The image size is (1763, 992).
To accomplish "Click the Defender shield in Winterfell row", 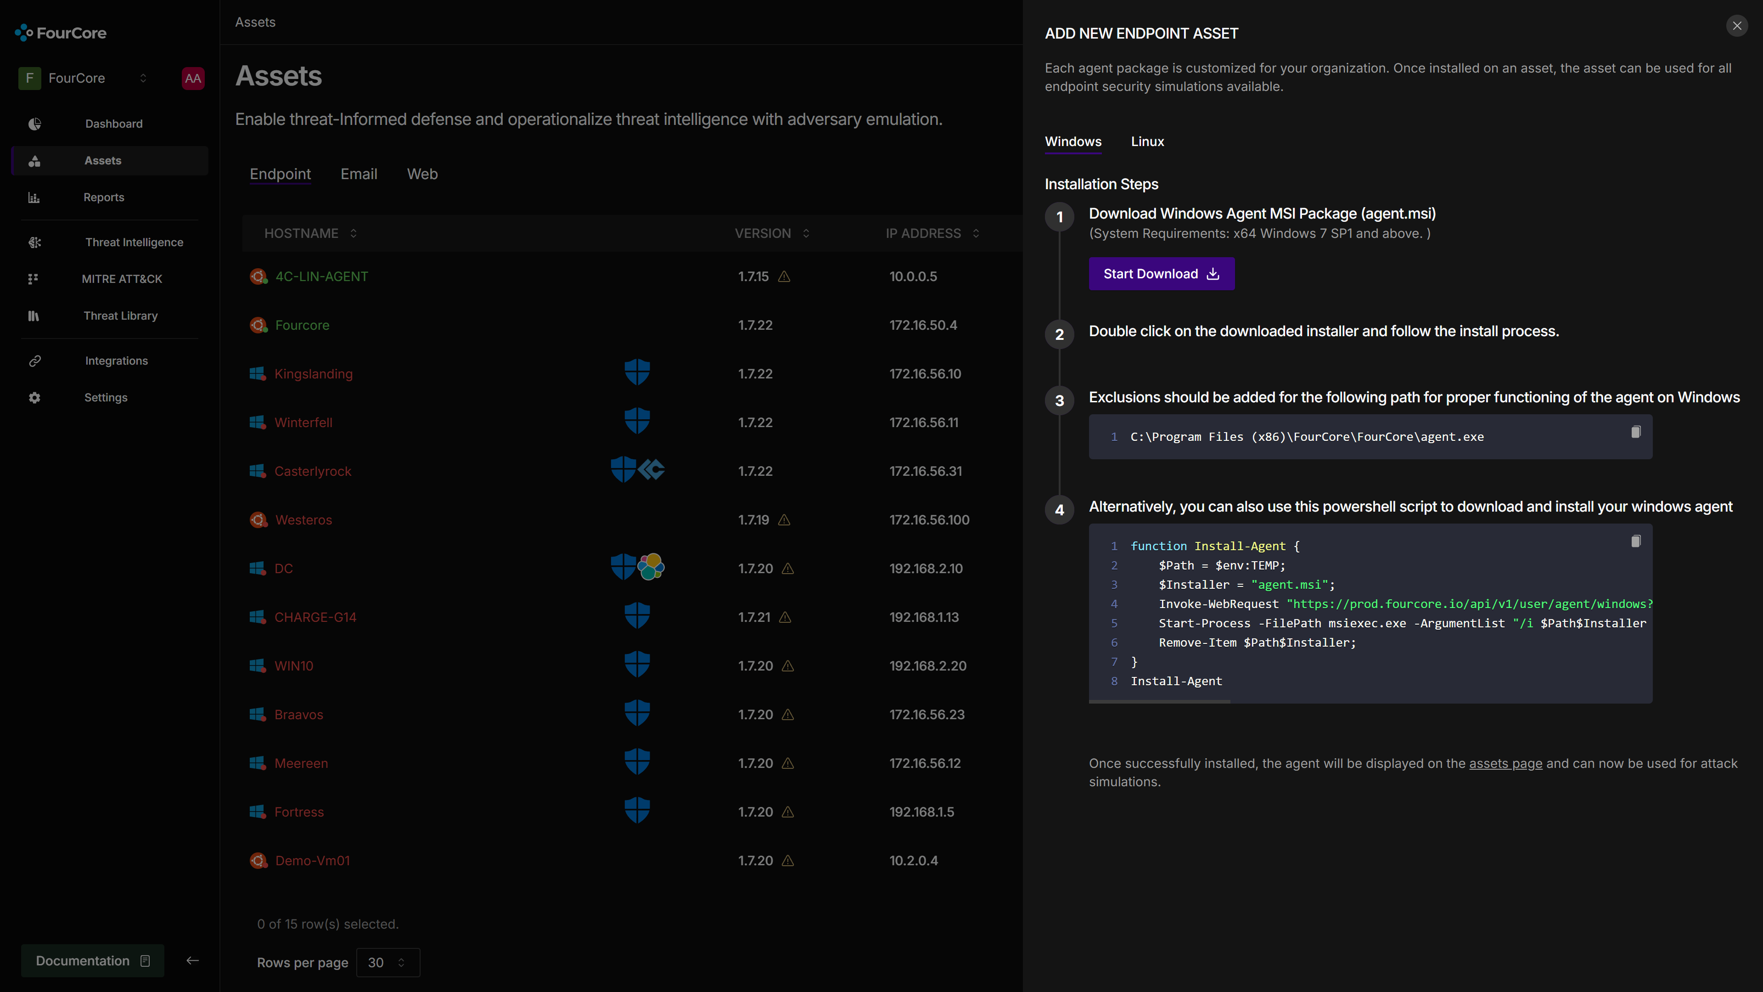I will click(637, 421).
